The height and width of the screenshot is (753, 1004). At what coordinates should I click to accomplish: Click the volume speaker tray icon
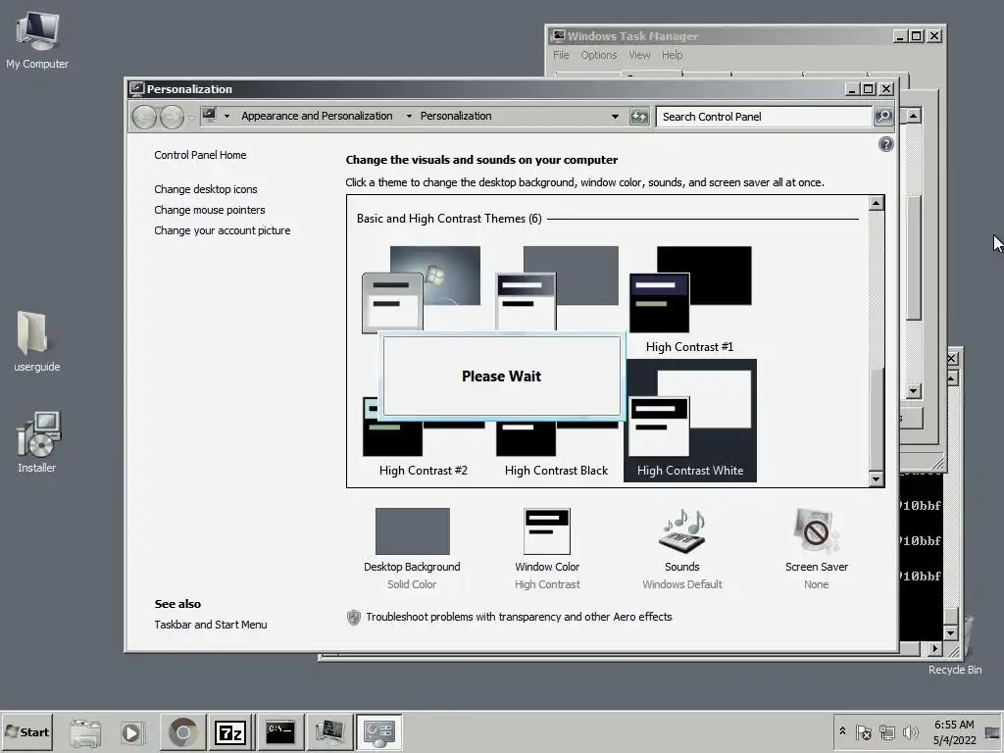point(910,731)
